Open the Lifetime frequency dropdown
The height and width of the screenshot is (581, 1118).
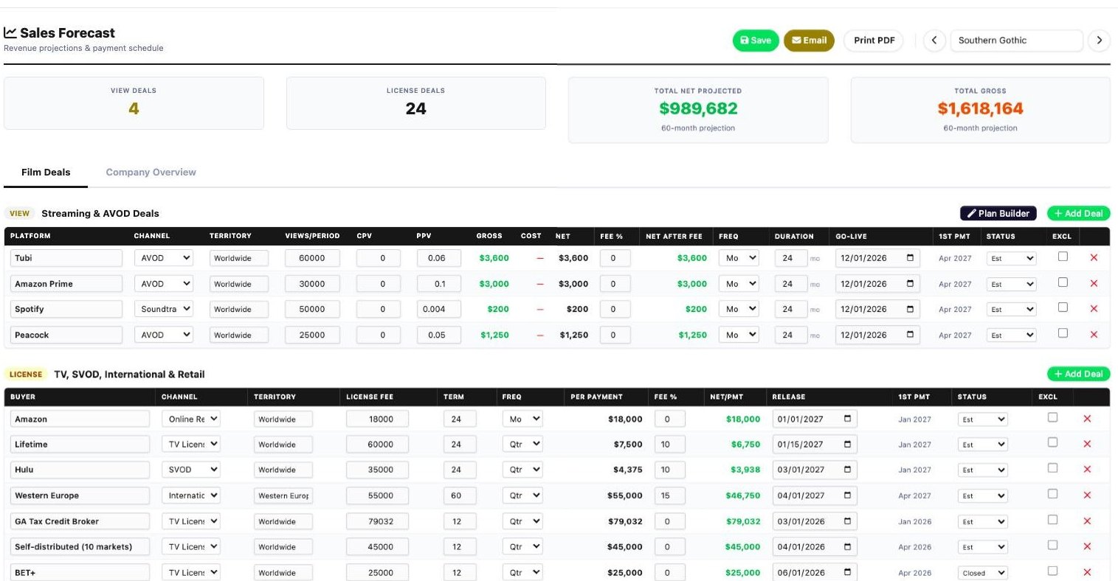pos(522,444)
